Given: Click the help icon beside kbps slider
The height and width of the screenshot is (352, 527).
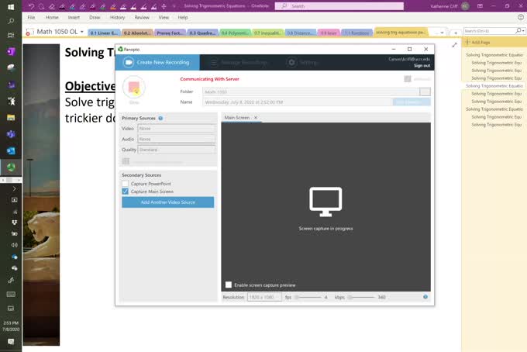Looking at the screenshot, I should pyautogui.click(x=425, y=297).
